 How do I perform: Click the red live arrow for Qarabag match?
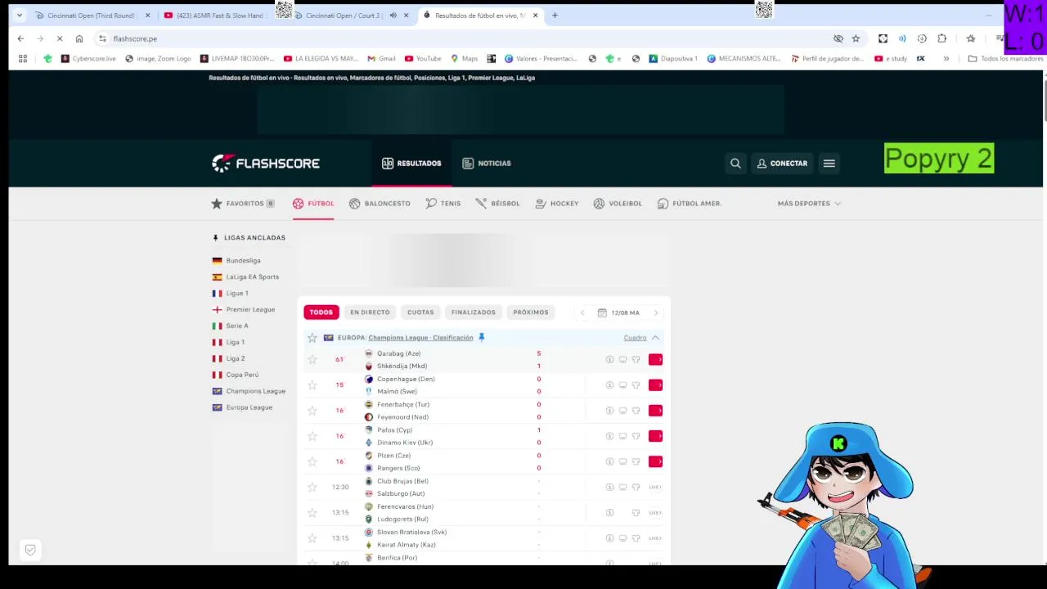[x=655, y=360]
